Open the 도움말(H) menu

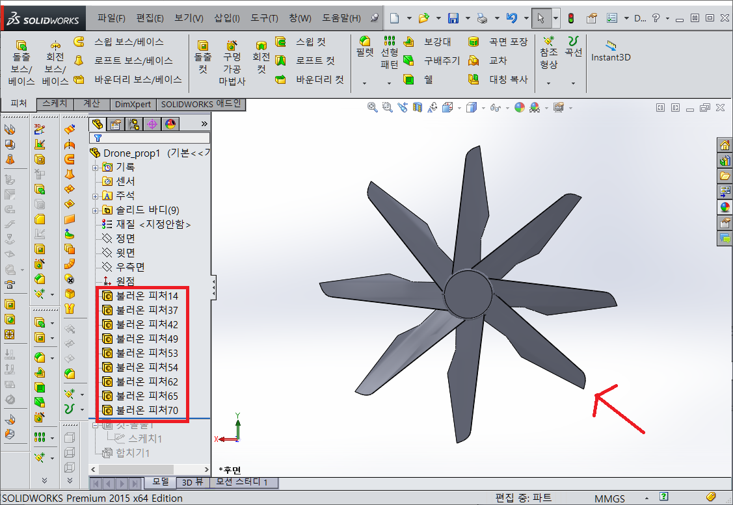pyautogui.click(x=341, y=18)
